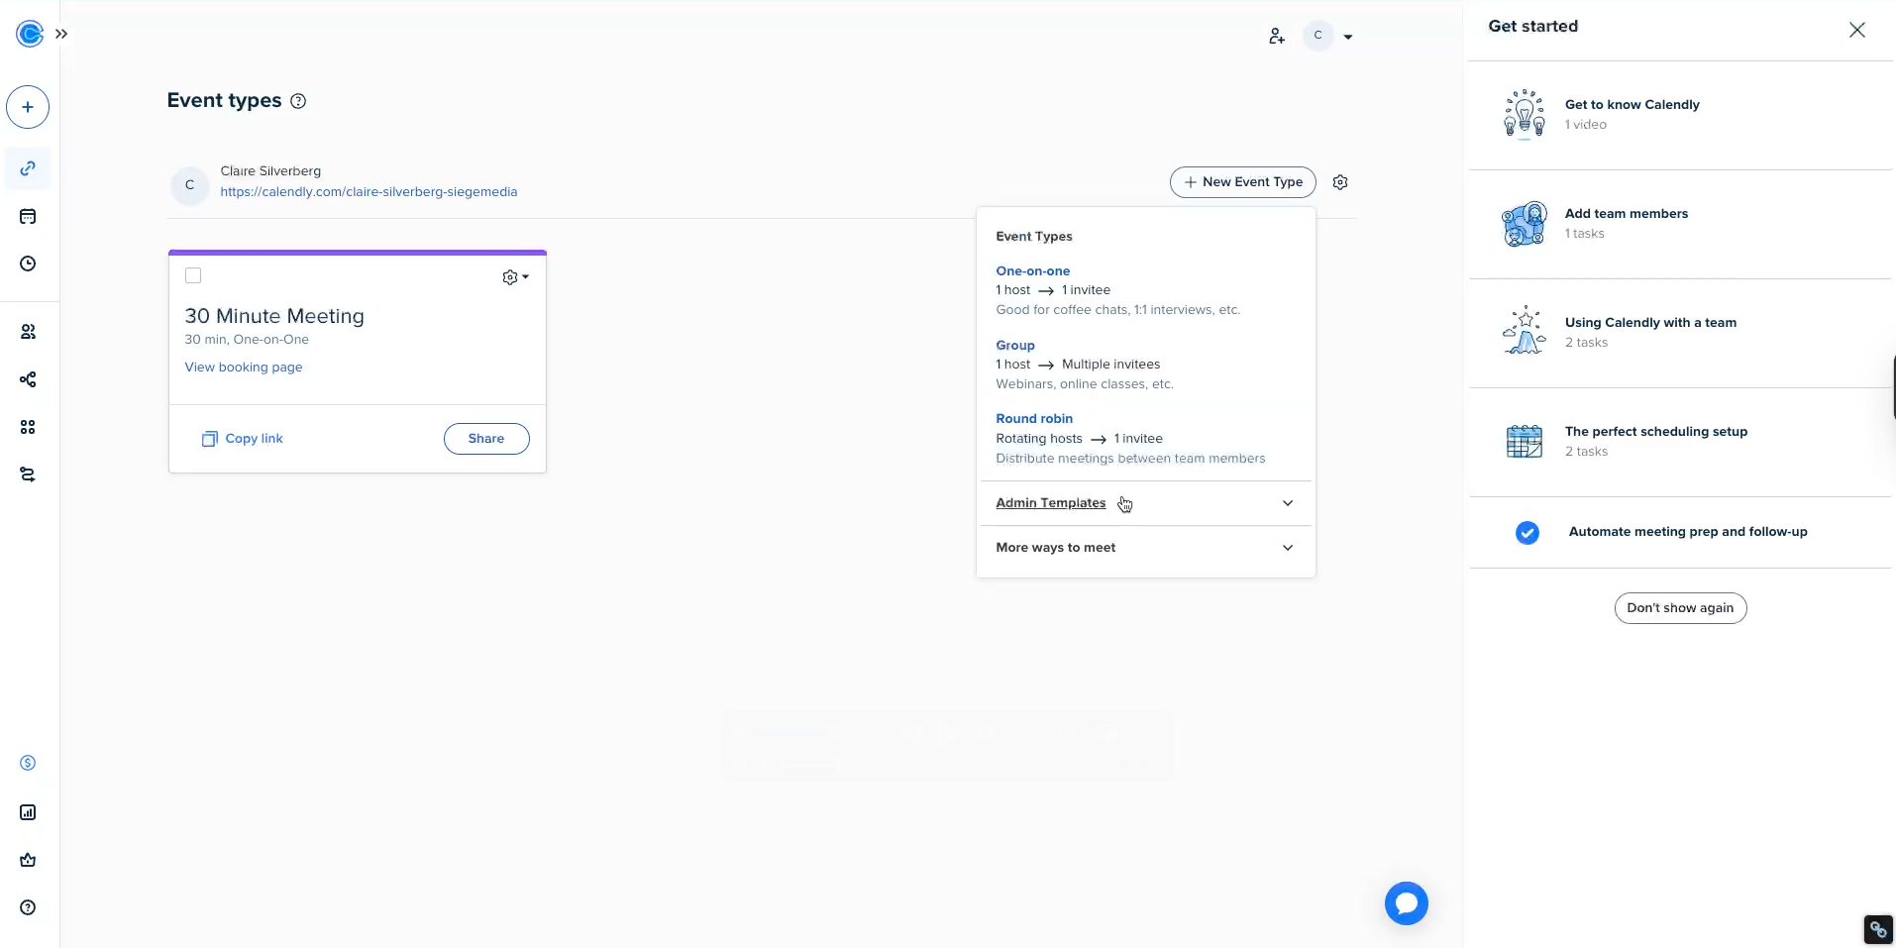Open Analytics from the lower sidebar

tap(27, 811)
